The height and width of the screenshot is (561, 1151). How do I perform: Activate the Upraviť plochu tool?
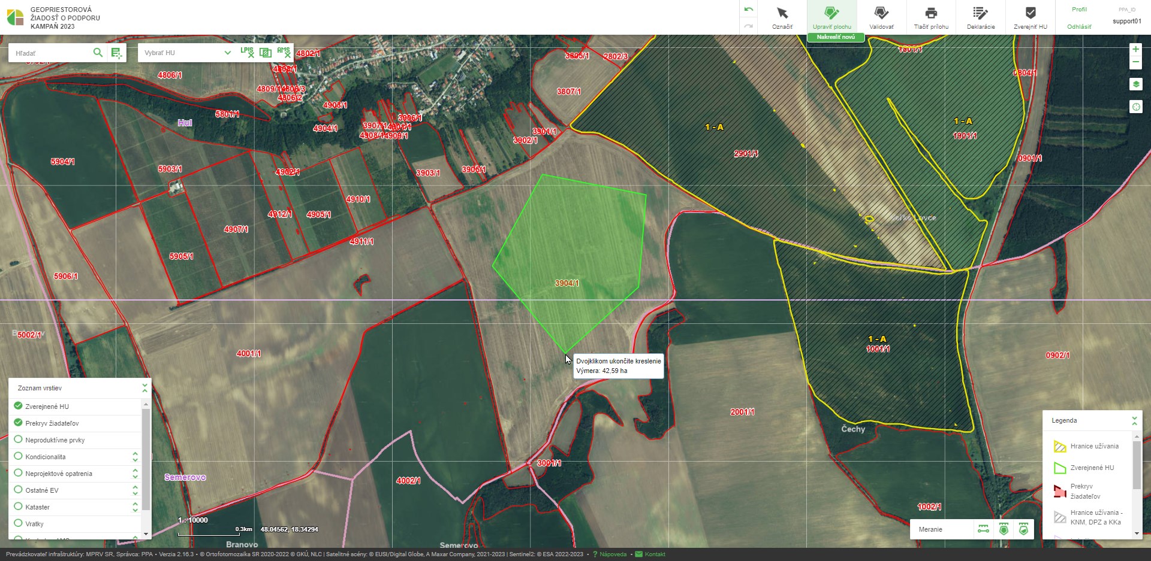(x=831, y=17)
